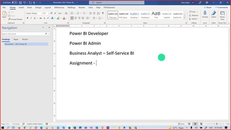Start Dictate microphone
The width and height of the screenshot is (231, 130).
205,14
